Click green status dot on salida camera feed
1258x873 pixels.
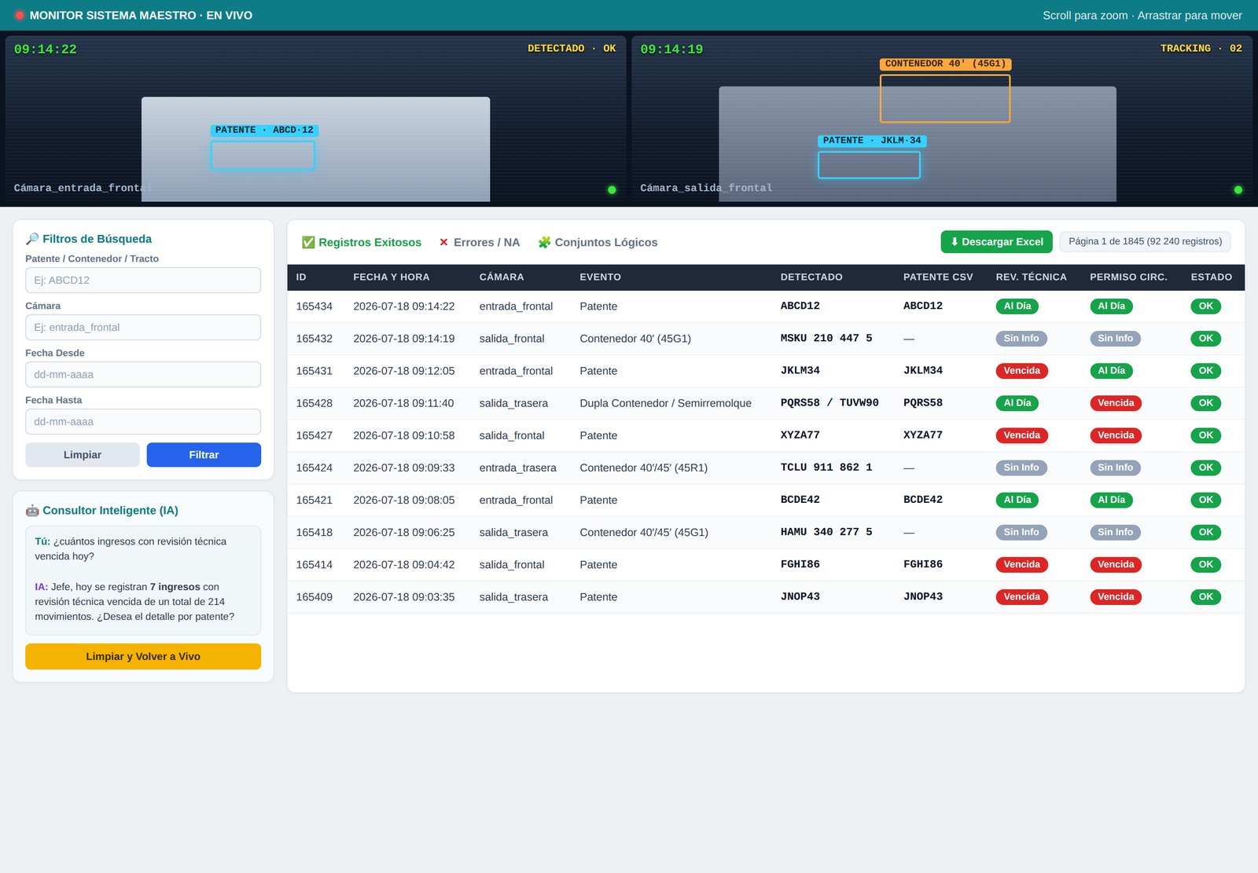pos(1238,189)
